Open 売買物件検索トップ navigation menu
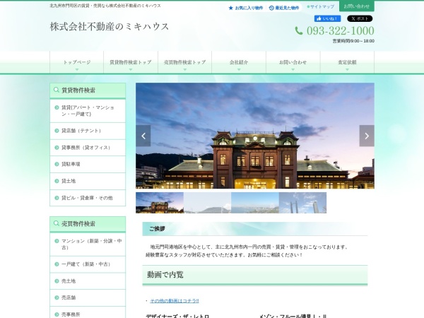The height and width of the screenshot is (318, 424). point(184,62)
